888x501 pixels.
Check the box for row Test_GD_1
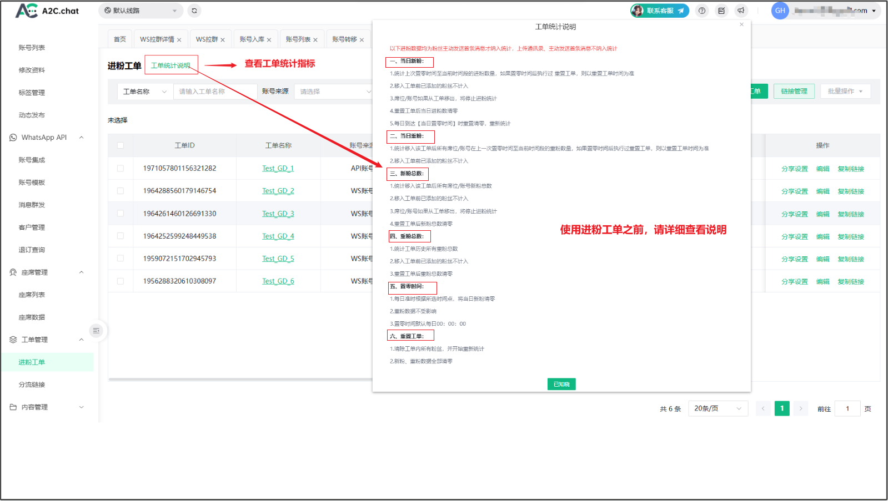pos(121,168)
